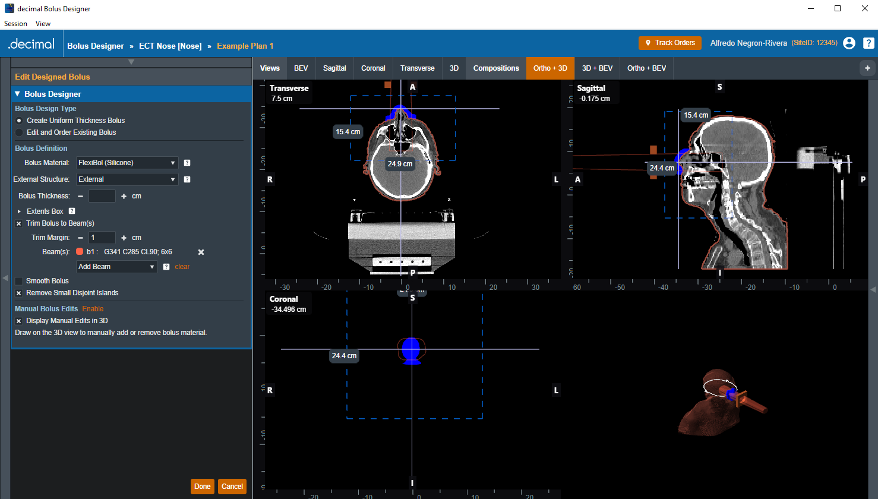Open the user account profile icon
878x499 pixels.
pos(849,43)
